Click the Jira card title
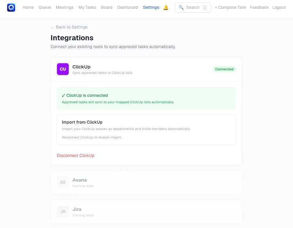 coord(77,209)
